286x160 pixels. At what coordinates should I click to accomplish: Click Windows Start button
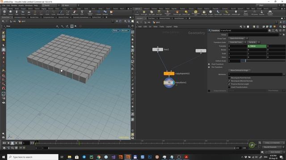point(3,157)
